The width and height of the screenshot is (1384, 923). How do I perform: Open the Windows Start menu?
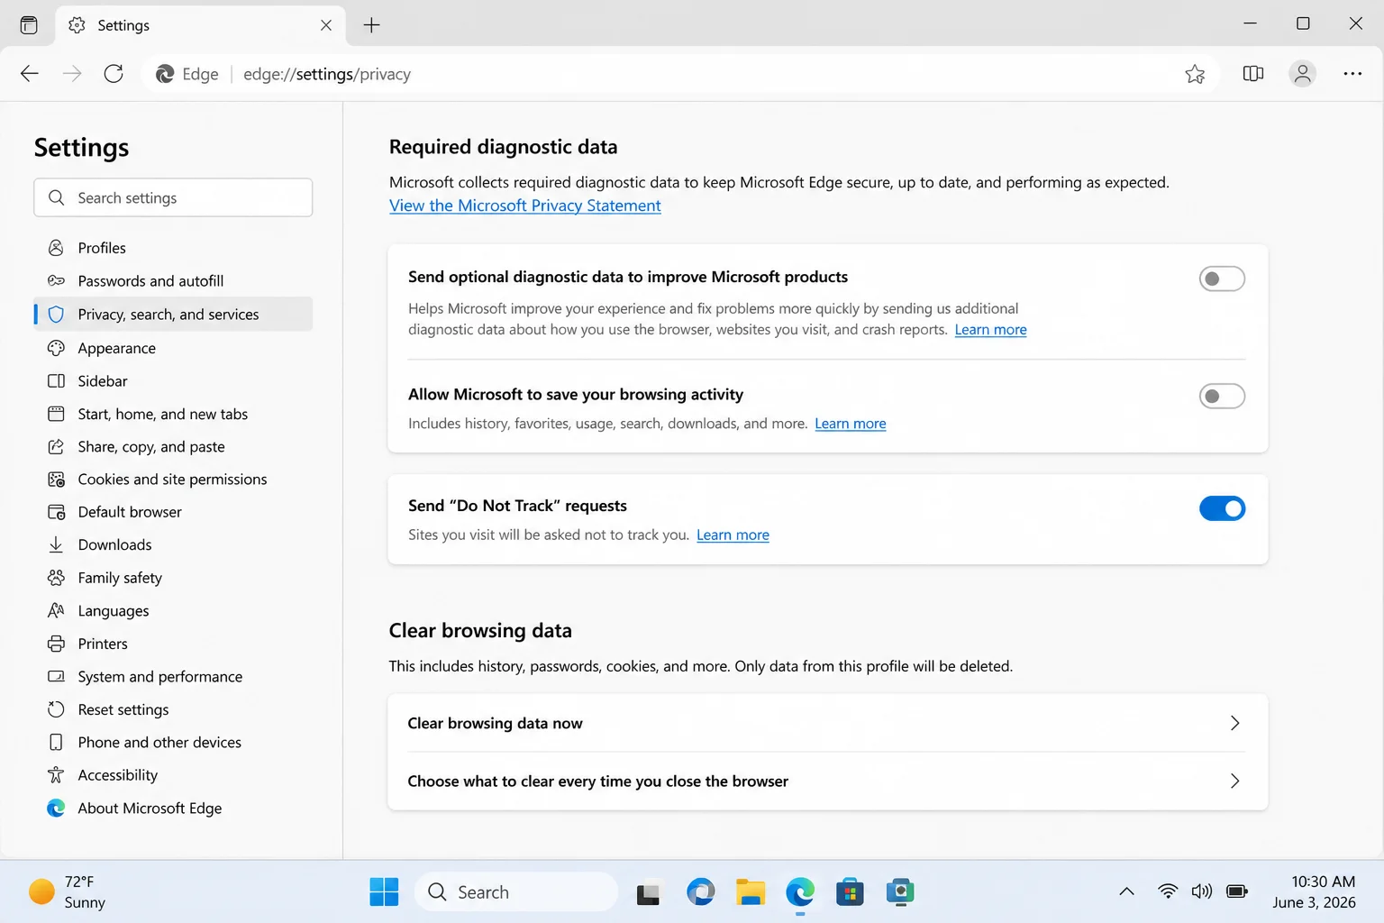(x=384, y=892)
